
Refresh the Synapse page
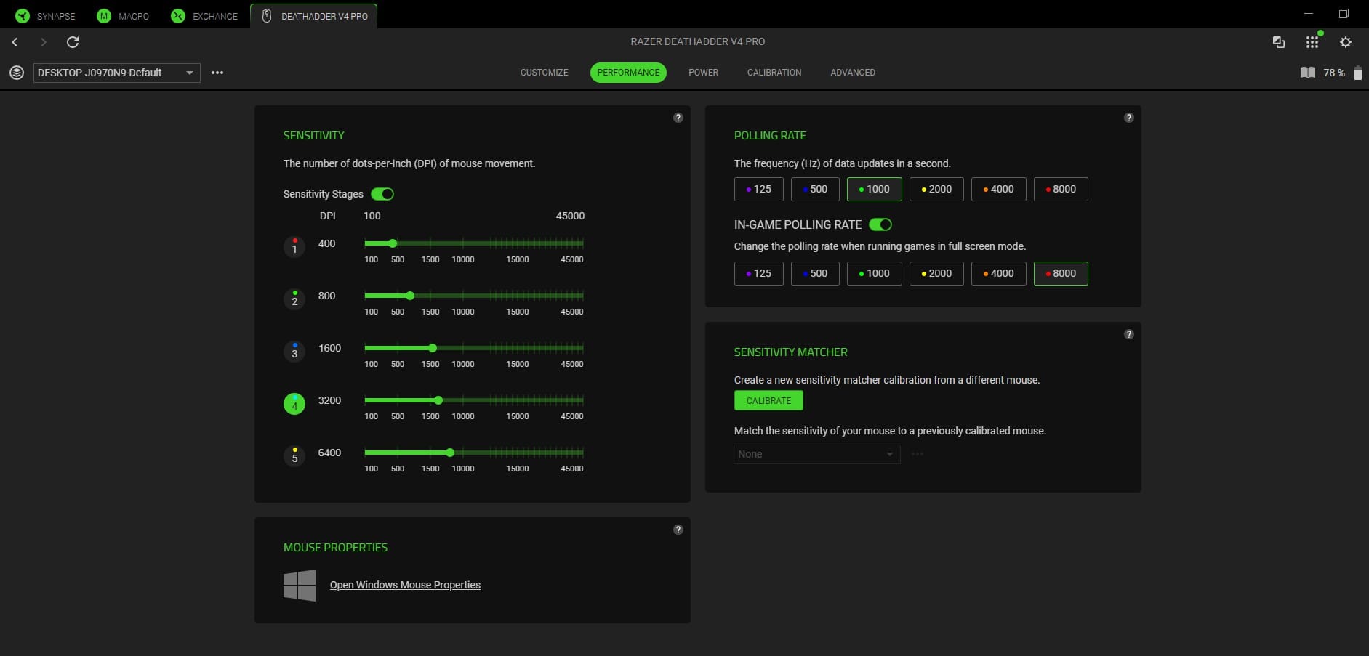coord(73,42)
